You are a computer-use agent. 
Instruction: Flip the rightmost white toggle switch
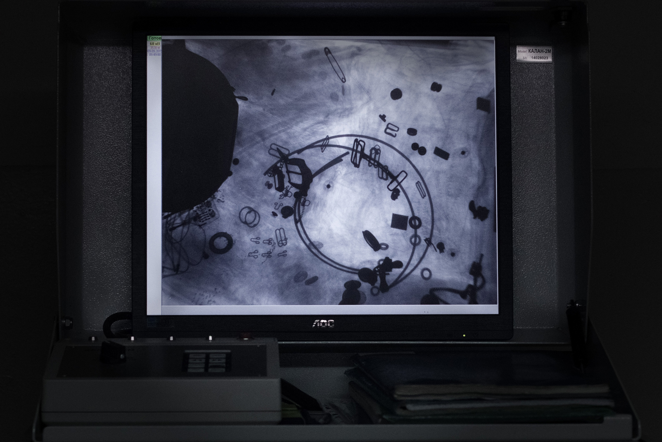click(x=210, y=339)
